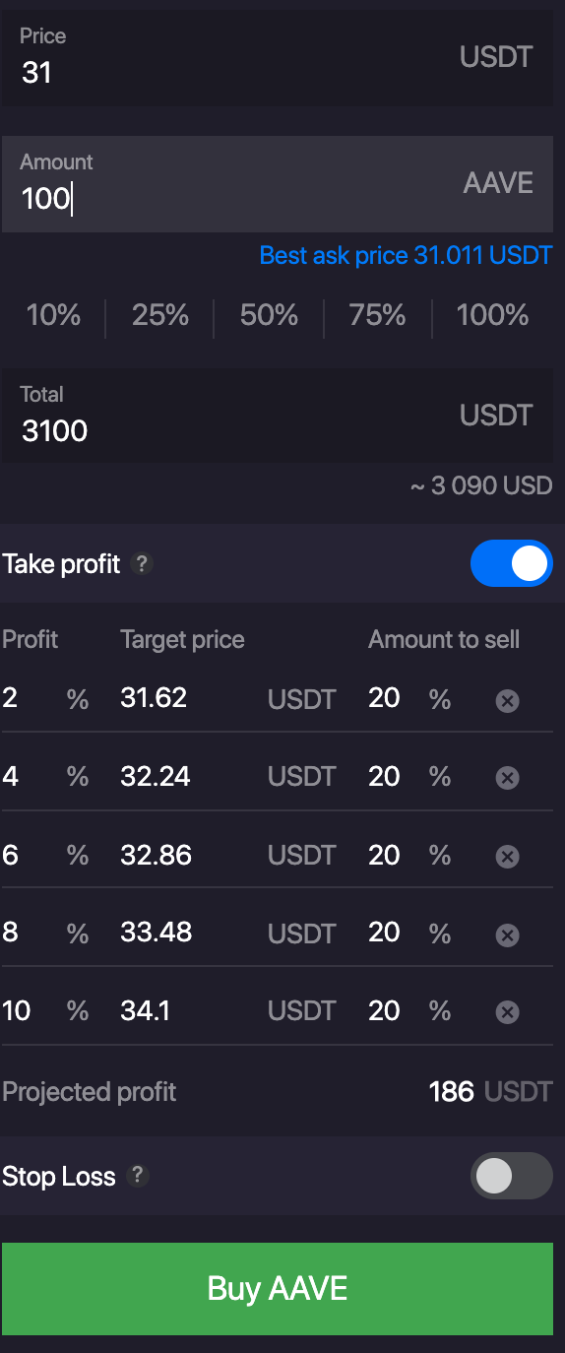Remove the 6% take profit row
Viewport: 565px width, 1353px height.
(507, 857)
